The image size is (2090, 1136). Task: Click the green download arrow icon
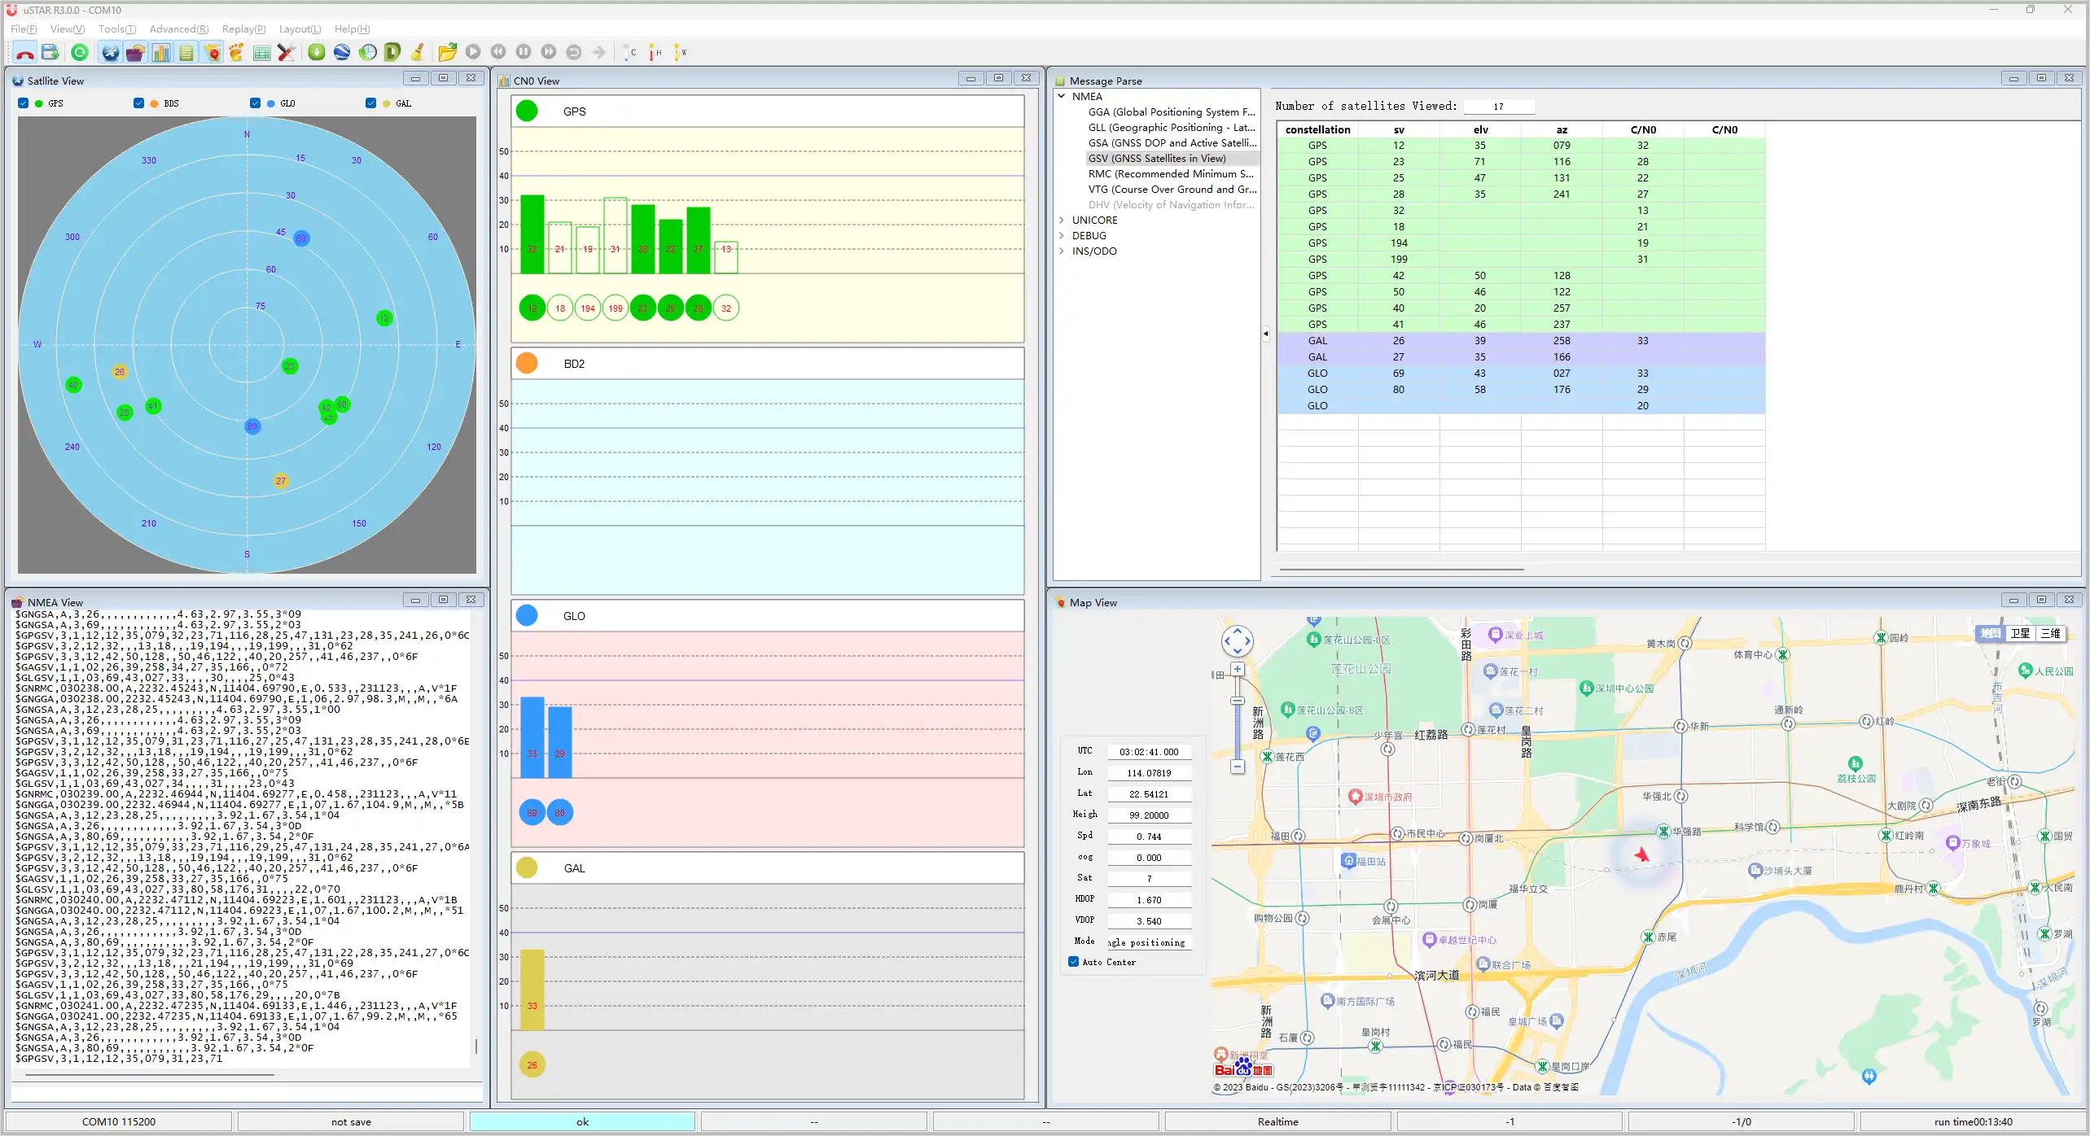pos(317,53)
